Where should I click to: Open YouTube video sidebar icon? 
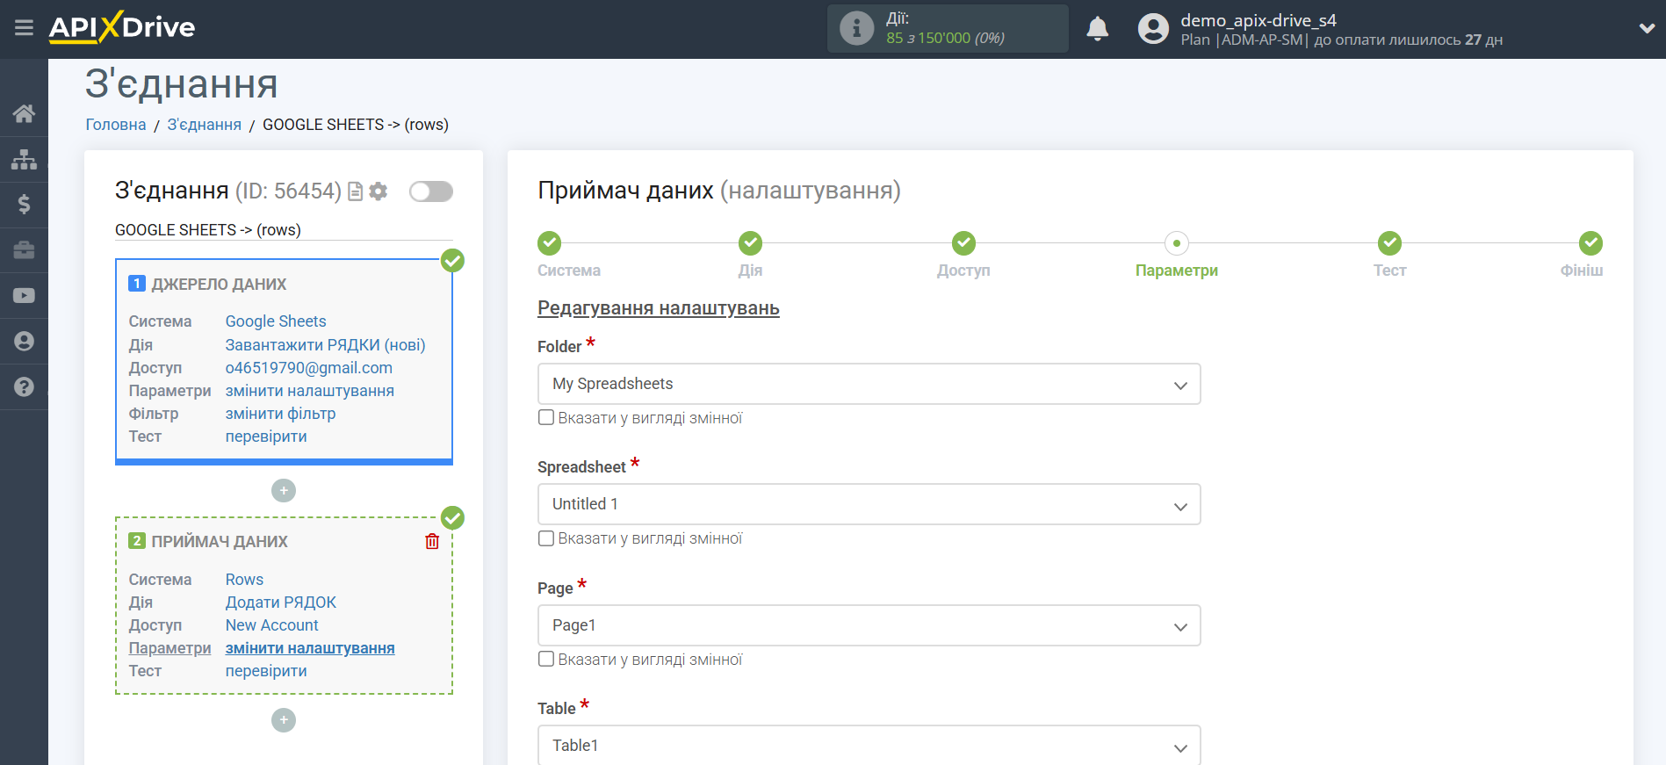click(24, 296)
